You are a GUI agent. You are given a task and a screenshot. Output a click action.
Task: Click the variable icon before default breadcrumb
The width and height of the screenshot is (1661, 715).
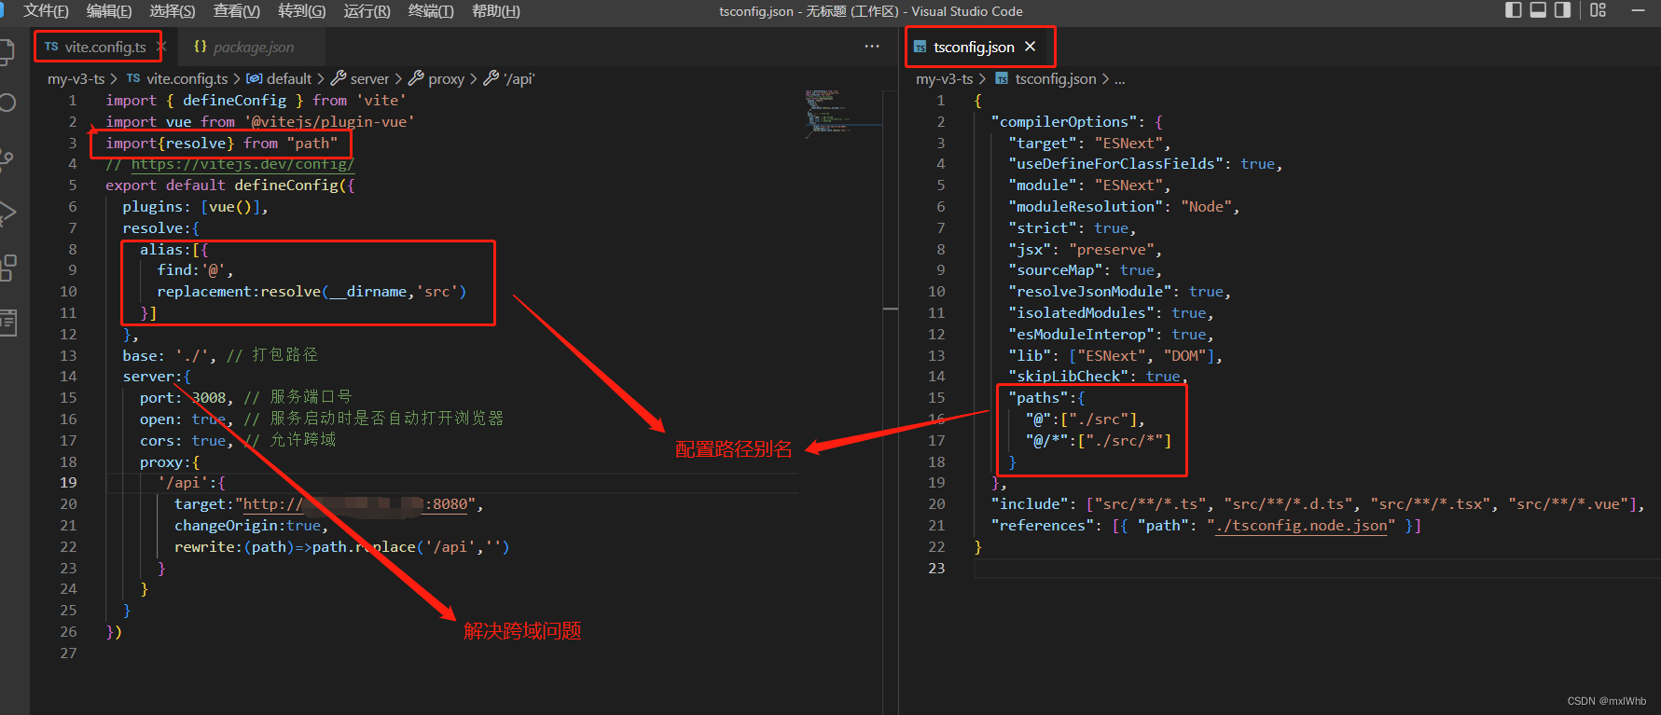click(x=254, y=78)
